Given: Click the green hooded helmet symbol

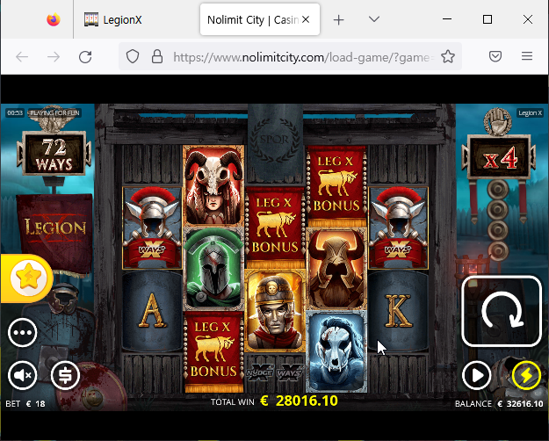Looking at the screenshot, I should [x=213, y=268].
